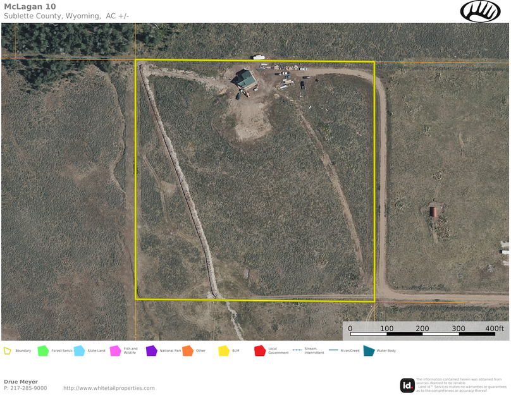Click the small red-roofed building east of boundary
Screen dimensions: 511x395
434,211
